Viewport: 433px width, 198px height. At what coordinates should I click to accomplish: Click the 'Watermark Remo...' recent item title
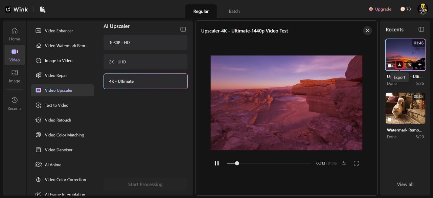pos(405,130)
